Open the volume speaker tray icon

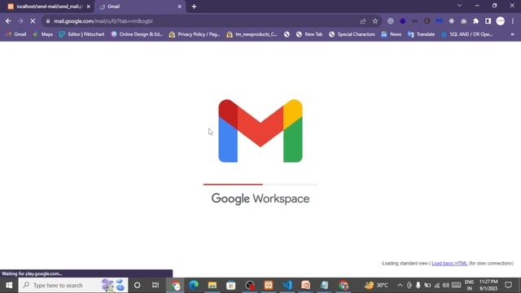(x=446, y=285)
